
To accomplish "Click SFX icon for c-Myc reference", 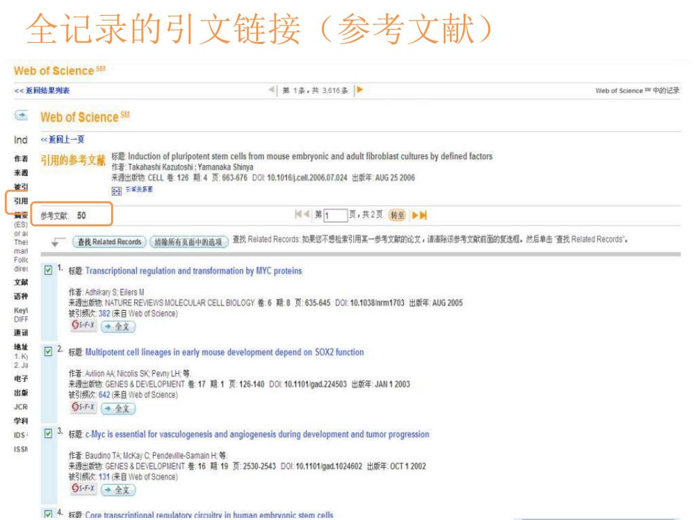I will coord(83,489).
